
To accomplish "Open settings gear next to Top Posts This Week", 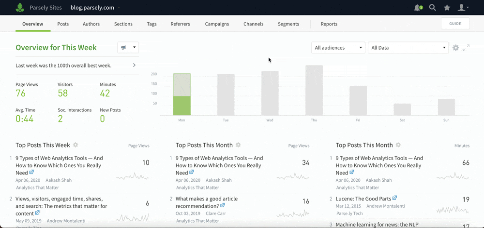I will tap(76, 145).
